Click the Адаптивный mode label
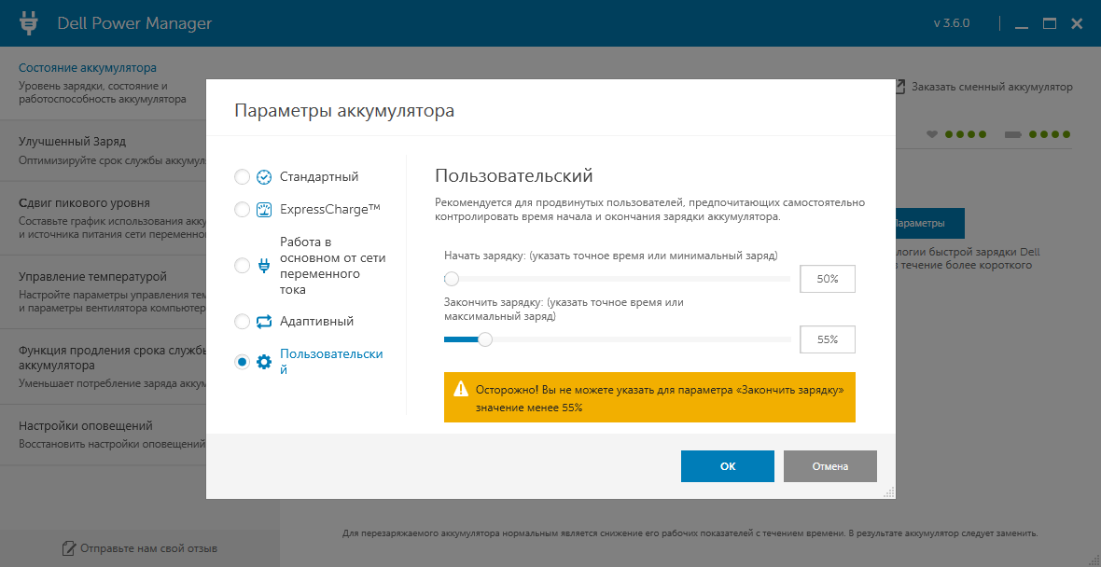Image resolution: width=1101 pixels, height=567 pixels. [316, 322]
